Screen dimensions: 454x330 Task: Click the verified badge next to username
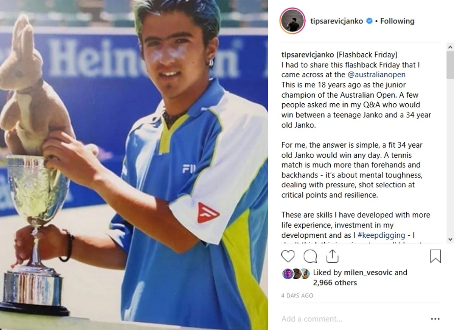tap(369, 21)
